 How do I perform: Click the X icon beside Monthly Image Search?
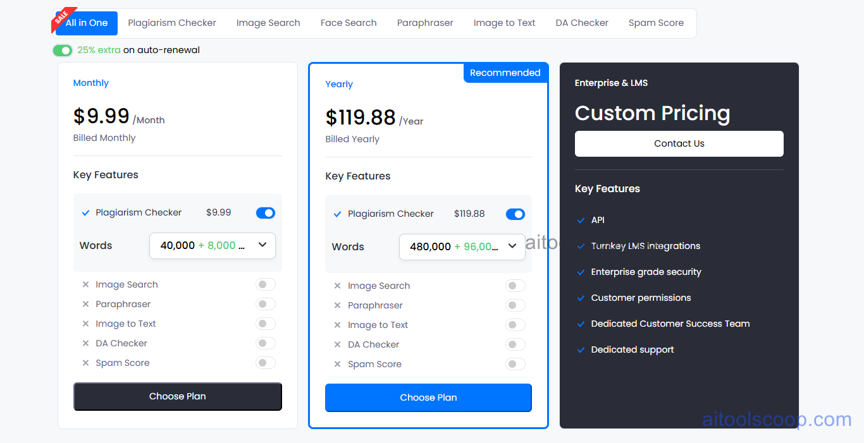(x=85, y=285)
